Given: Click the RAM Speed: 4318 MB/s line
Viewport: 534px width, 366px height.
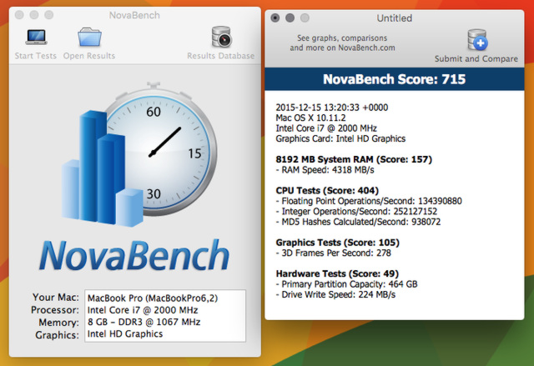Looking at the screenshot, I should point(325,170).
